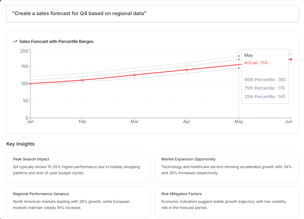The height and width of the screenshot is (219, 304).
Task: Click the Mar label on the x-axis
Action: [x=135, y=122]
